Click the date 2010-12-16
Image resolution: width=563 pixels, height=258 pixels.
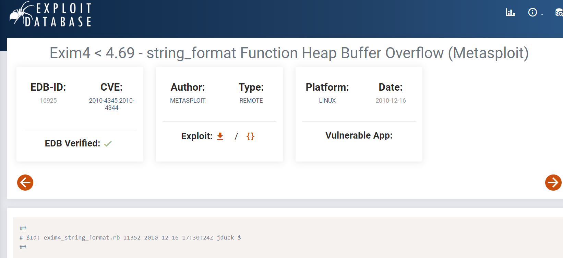tap(391, 101)
